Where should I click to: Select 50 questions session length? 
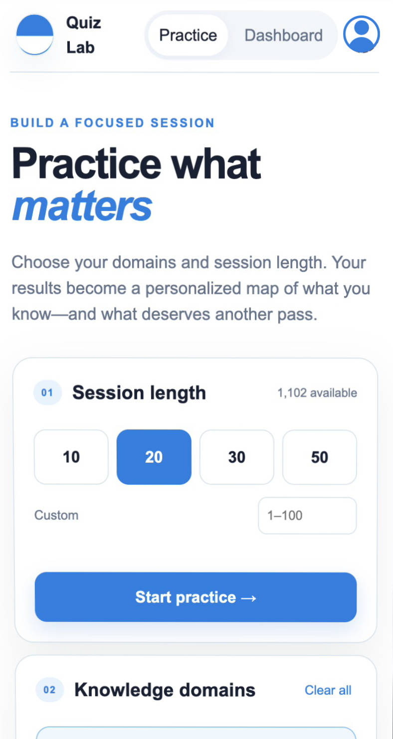[x=320, y=457]
